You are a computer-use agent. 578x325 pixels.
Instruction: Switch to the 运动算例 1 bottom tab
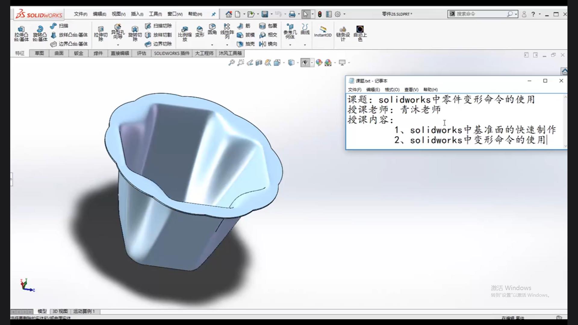84,311
